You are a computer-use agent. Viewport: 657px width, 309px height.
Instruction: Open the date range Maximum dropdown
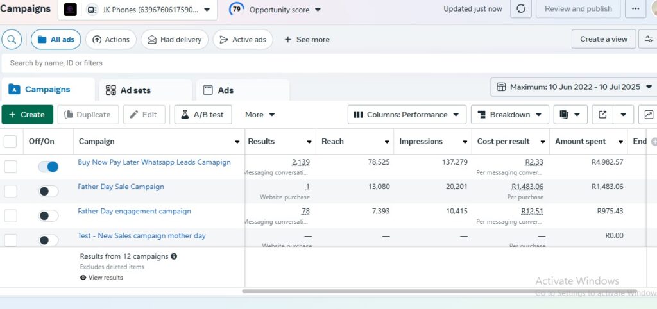click(574, 87)
